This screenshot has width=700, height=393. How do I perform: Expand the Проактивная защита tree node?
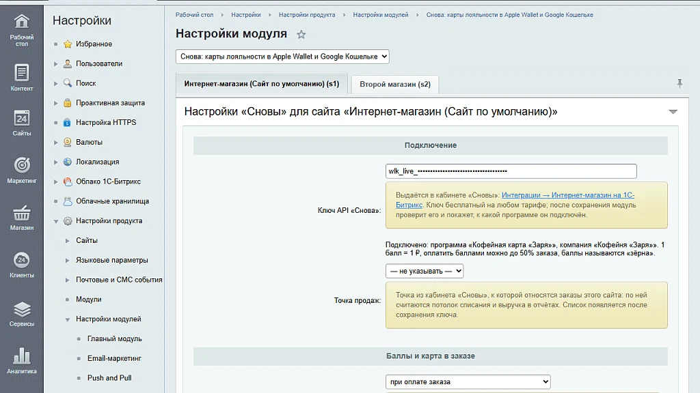56,103
